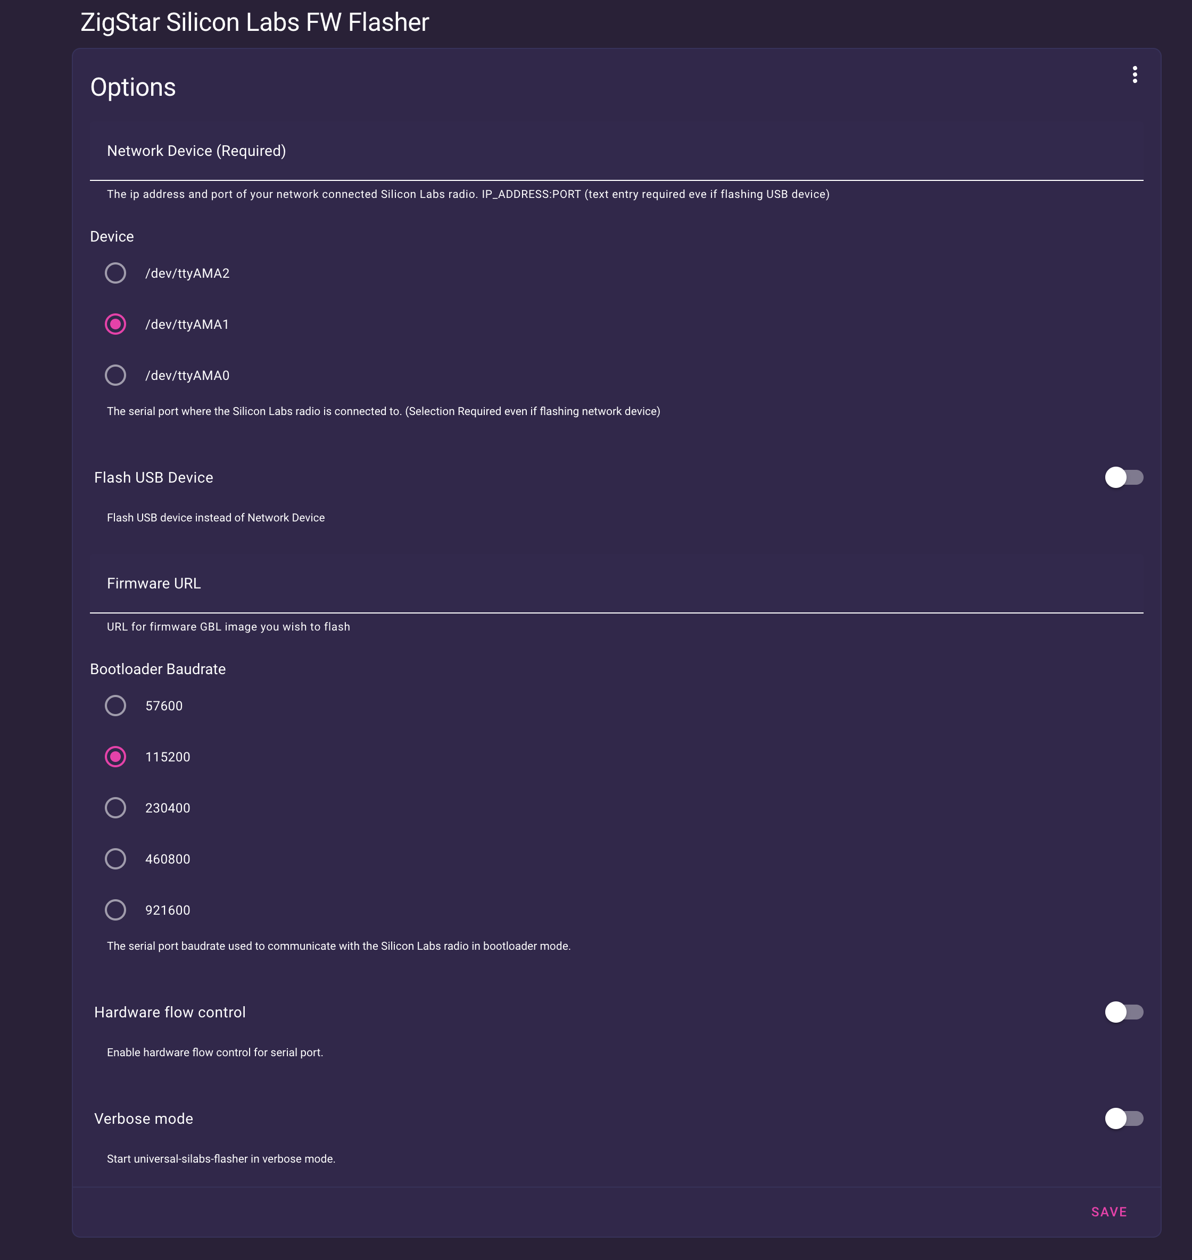Screen dimensions: 1192x1260
Task: Pick the 460800 baudrate radio button
Action: click(x=115, y=859)
